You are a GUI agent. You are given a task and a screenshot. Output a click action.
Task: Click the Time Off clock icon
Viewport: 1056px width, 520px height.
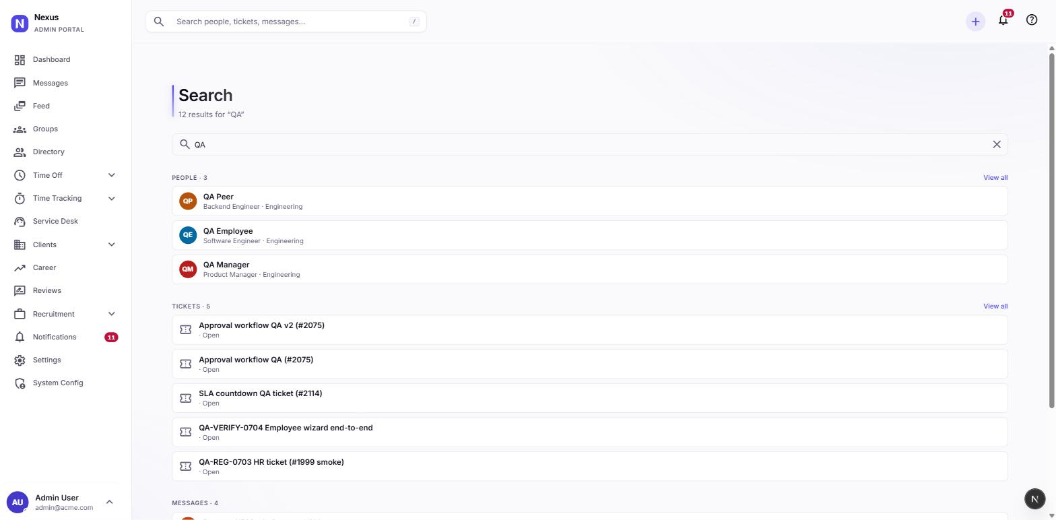tap(20, 175)
